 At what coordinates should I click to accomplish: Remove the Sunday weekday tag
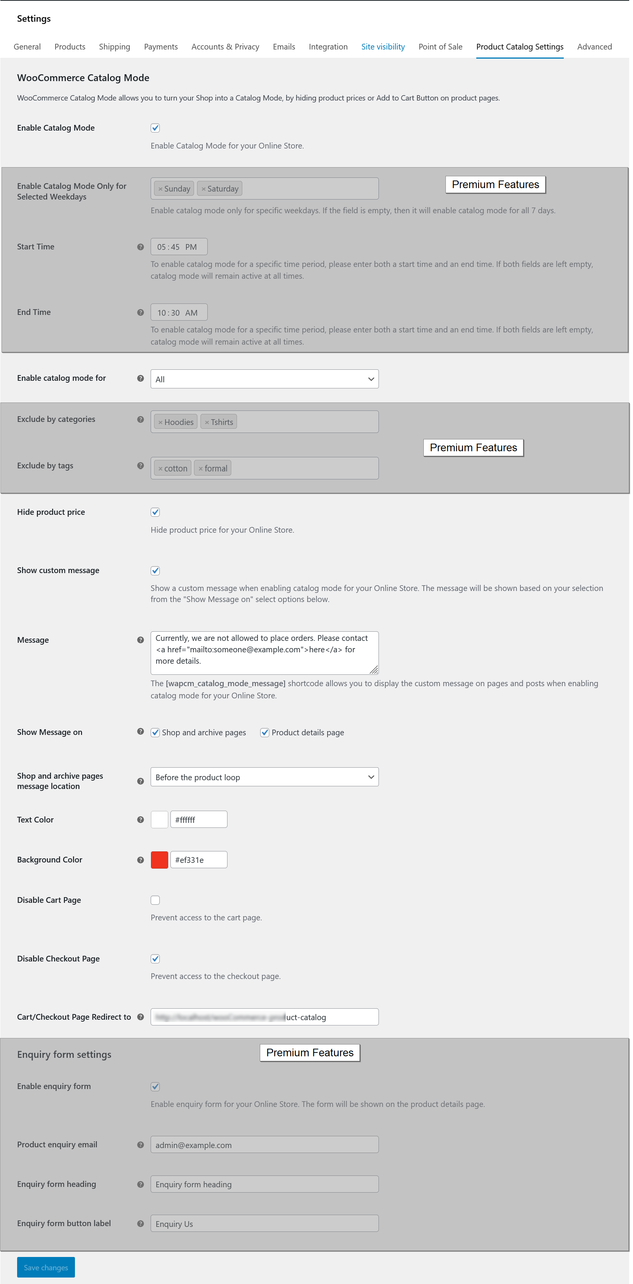point(161,189)
